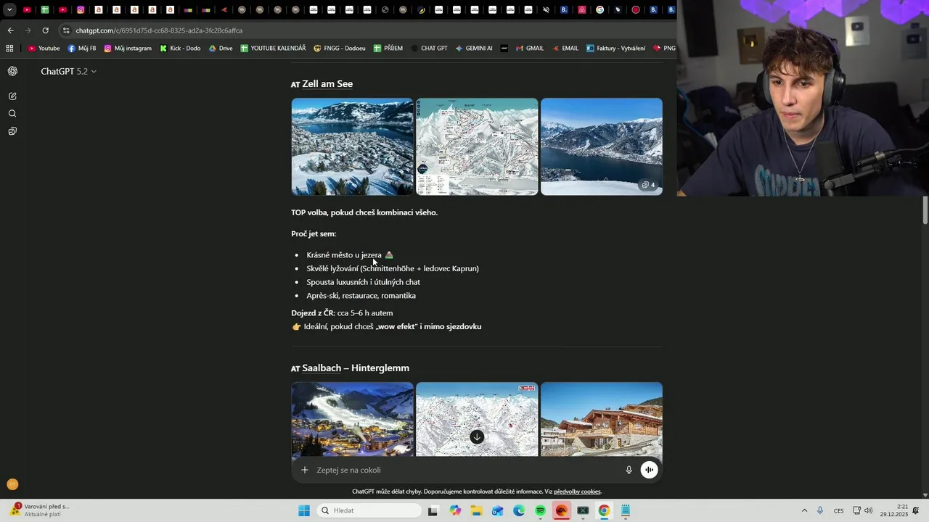The height and width of the screenshot is (522, 929).
Task: Open the GMAIL bookmark
Action: (530, 48)
